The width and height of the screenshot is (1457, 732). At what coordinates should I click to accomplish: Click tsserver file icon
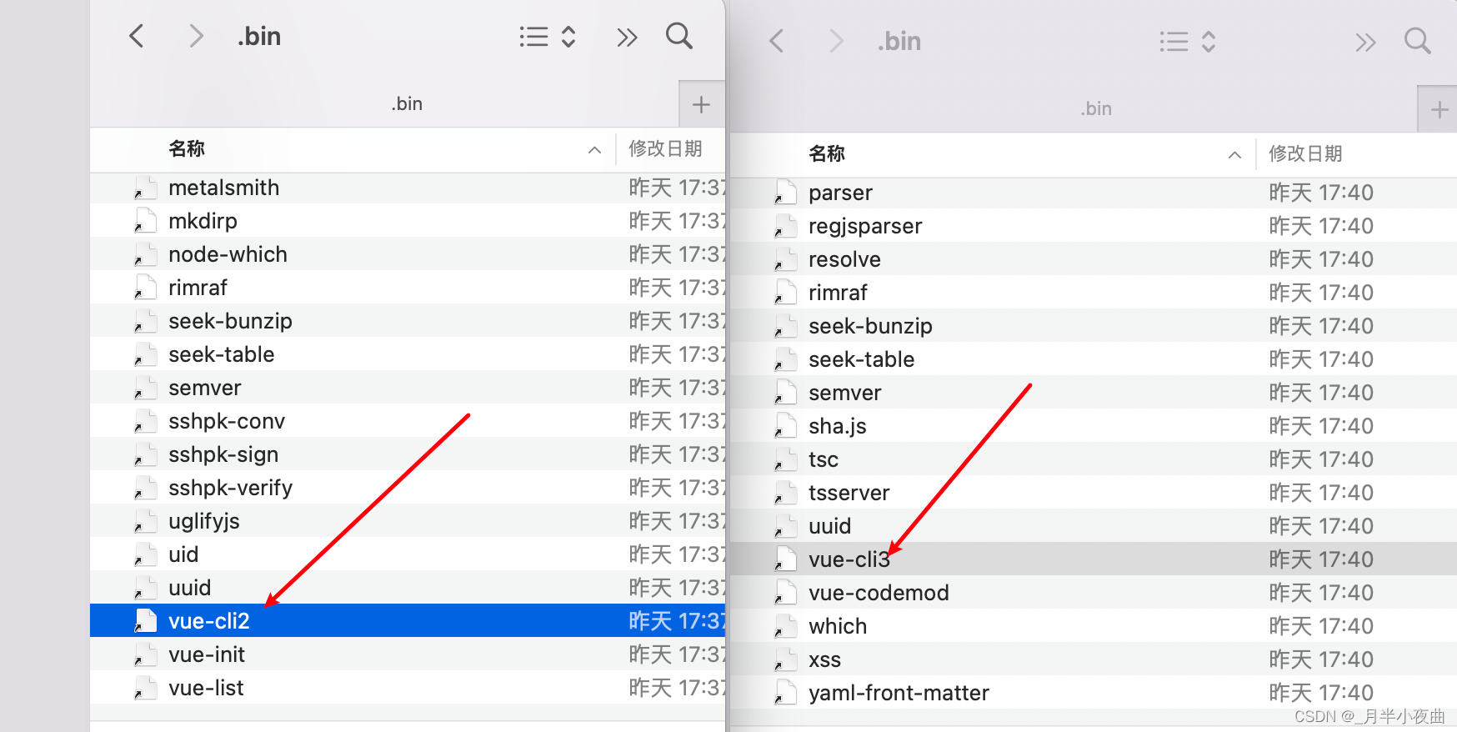pos(785,493)
